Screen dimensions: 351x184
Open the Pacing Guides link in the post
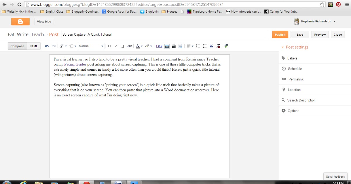click(75, 64)
